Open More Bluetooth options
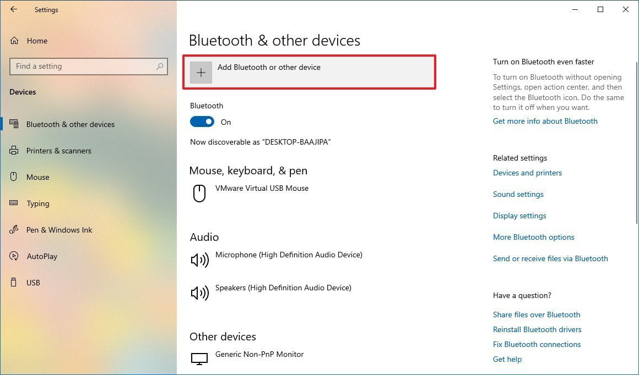Viewport: 639px width, 375px height. [533, 237]
